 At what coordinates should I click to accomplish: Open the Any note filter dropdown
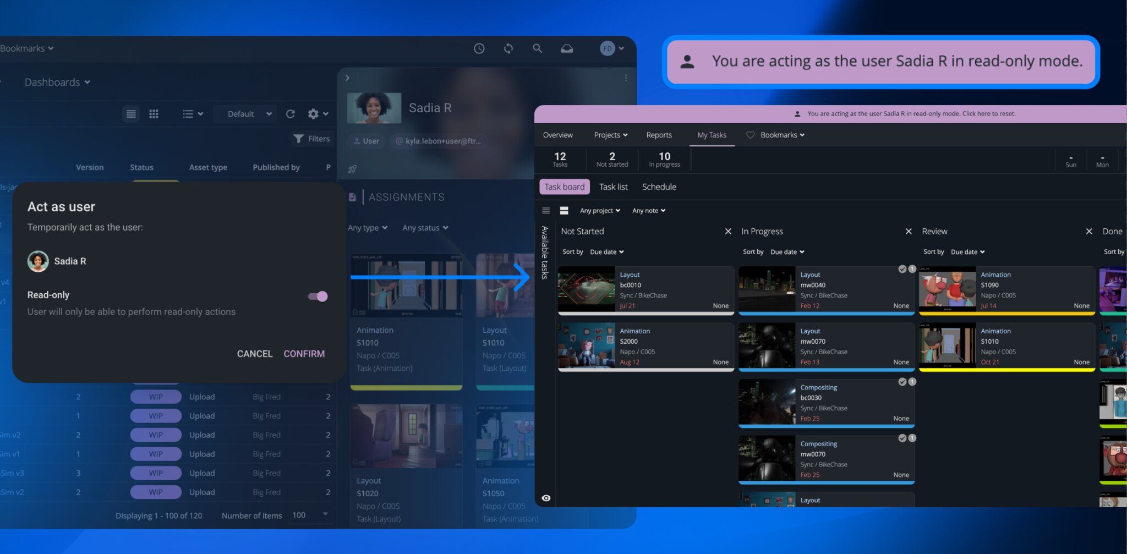tap(649, 211)
